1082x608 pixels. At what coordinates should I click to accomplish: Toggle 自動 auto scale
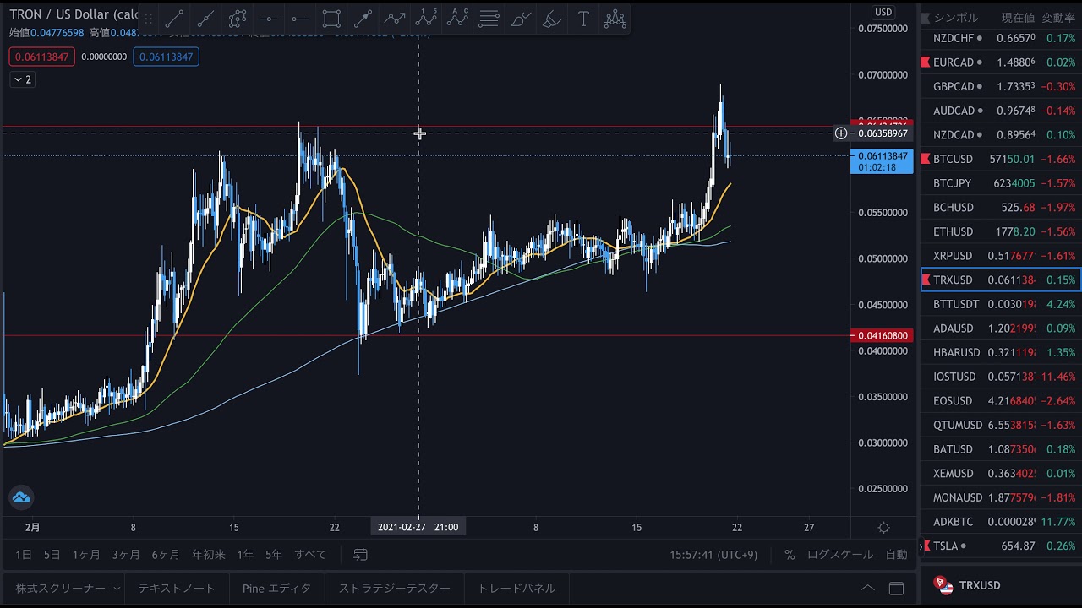coord(896,555)
